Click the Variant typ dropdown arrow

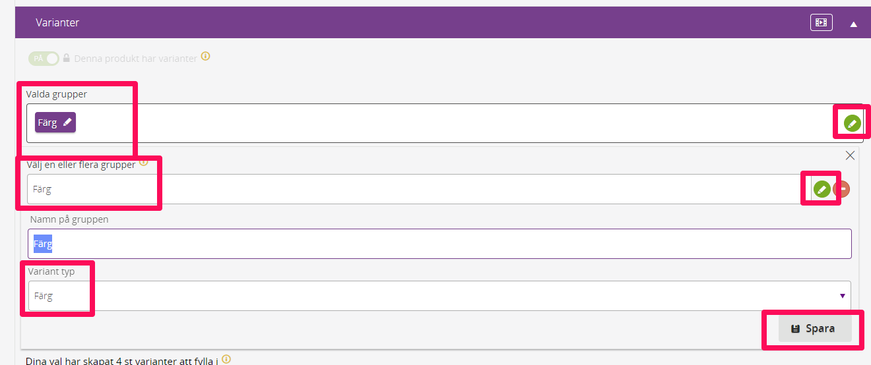[x=843, y=296]
